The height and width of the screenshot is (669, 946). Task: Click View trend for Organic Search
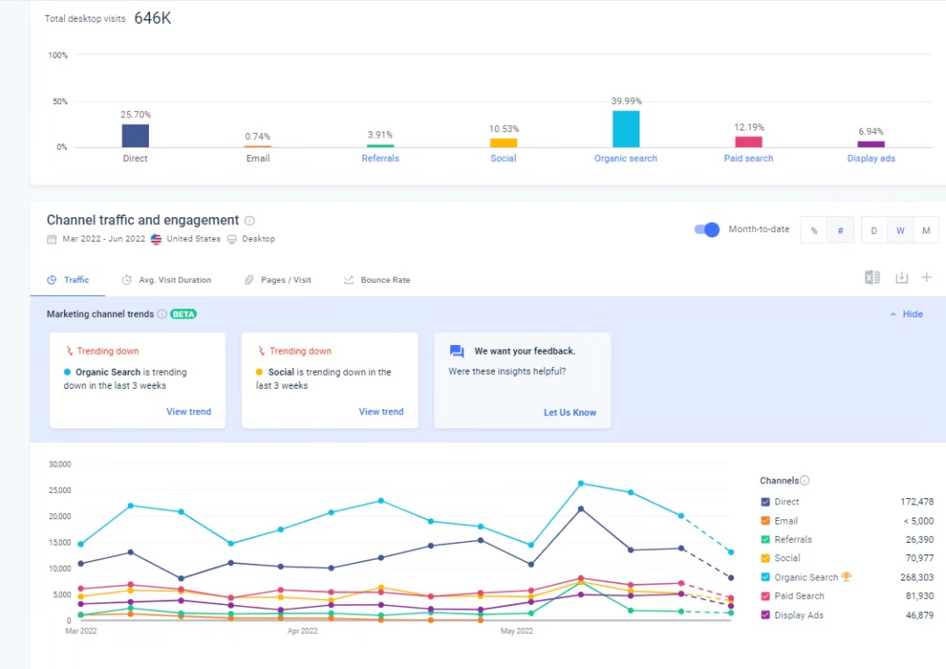pos(188,412)
